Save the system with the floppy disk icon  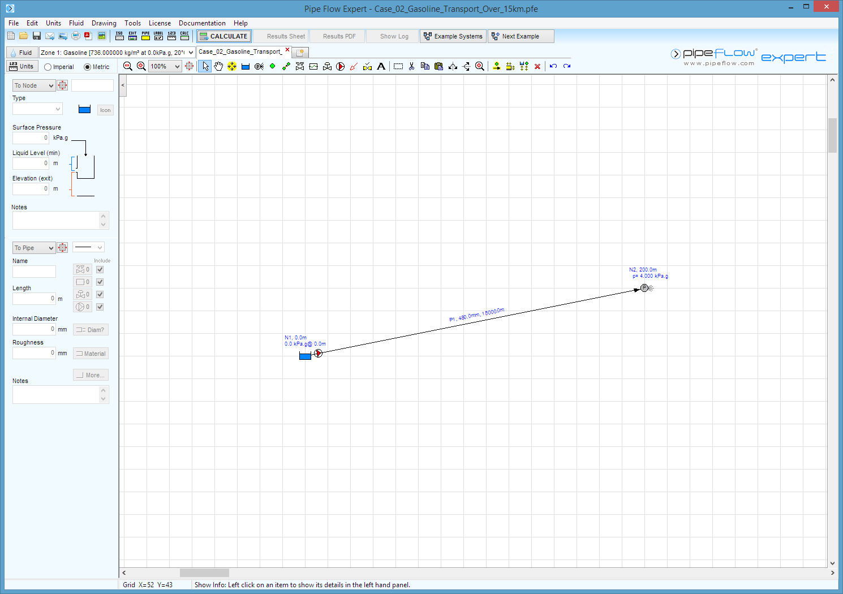point(37,36)
